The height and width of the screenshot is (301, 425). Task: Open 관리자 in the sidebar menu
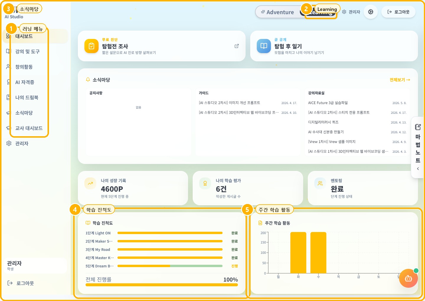(x=35, y=144)
